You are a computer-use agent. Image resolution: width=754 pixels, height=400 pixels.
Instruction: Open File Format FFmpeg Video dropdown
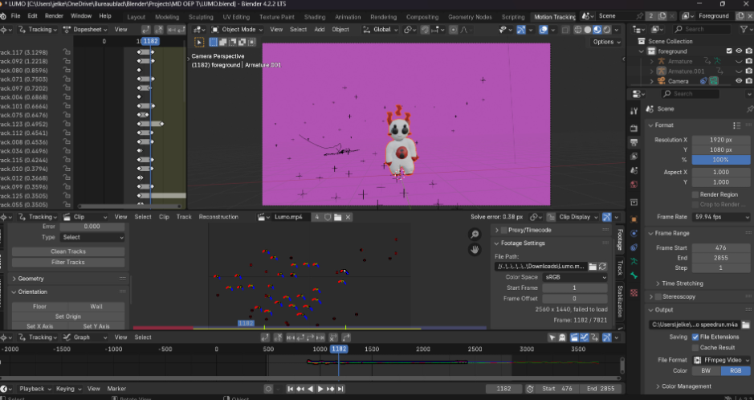point(721,360)
